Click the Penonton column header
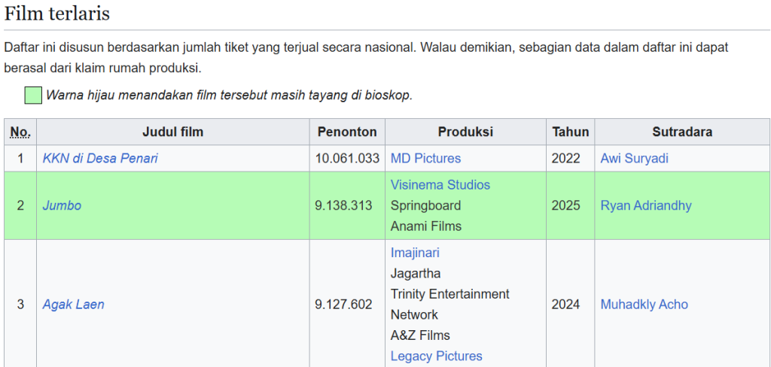The height and width of the screenshot is (367, 771). 347,132
